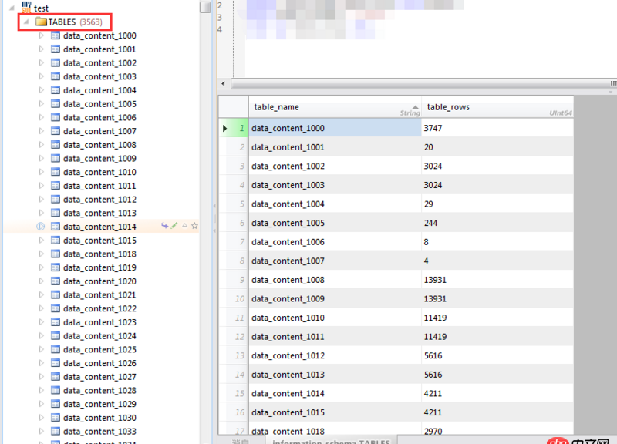Click the table icon of data_content_1009 in tree
Screen dimensions: 617x444
coord(56,158)
